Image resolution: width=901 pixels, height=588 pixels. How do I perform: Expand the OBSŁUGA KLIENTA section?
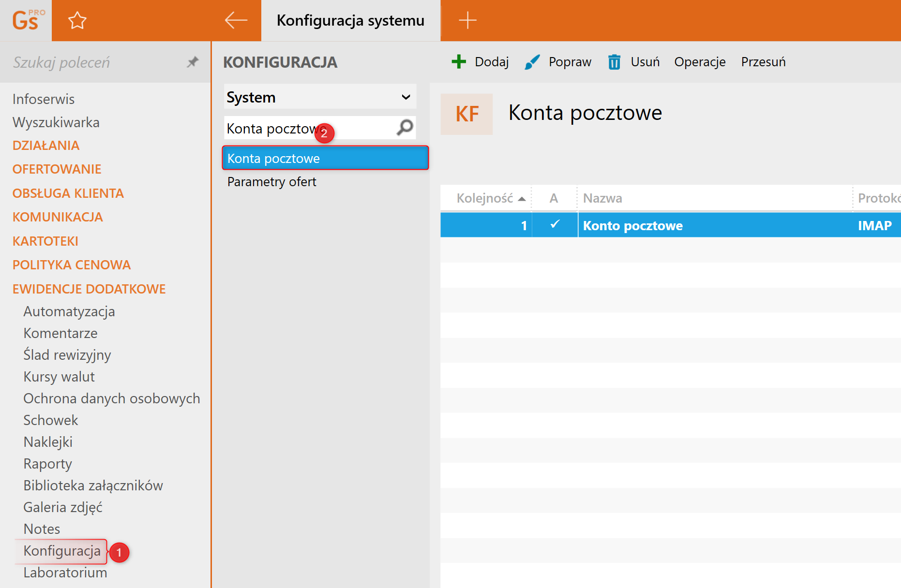(68, 193)
